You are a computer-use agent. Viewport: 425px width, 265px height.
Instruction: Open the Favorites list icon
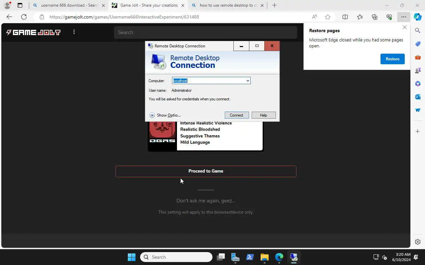click(x=360, y=17)
